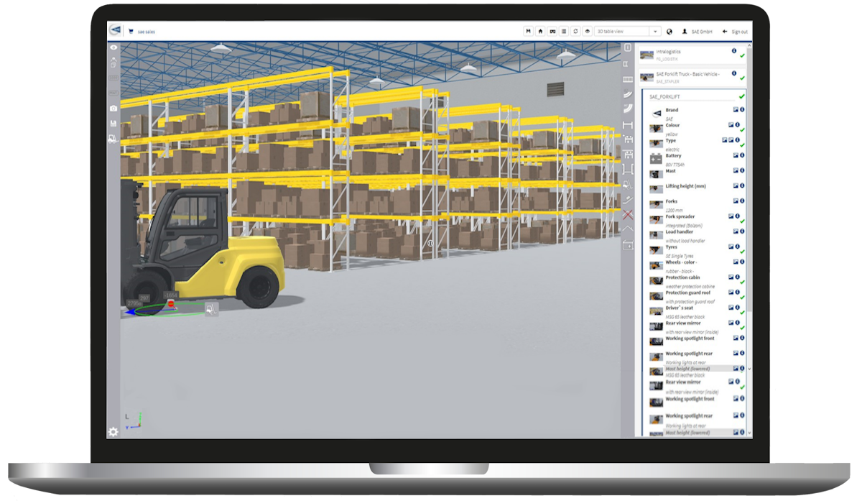Toggle the eye icon in the top toolbar
This screenshot has width=862, height=501.
[x=588, y=31]
